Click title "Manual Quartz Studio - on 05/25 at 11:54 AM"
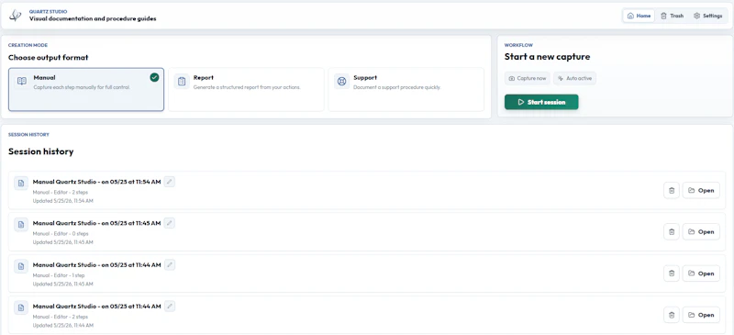This screenshot has width=734, height=335. point(97,182)
